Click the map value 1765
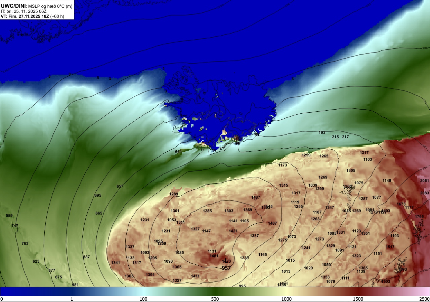This screenshot has width=430, height=302. click(x=419, y=217)
